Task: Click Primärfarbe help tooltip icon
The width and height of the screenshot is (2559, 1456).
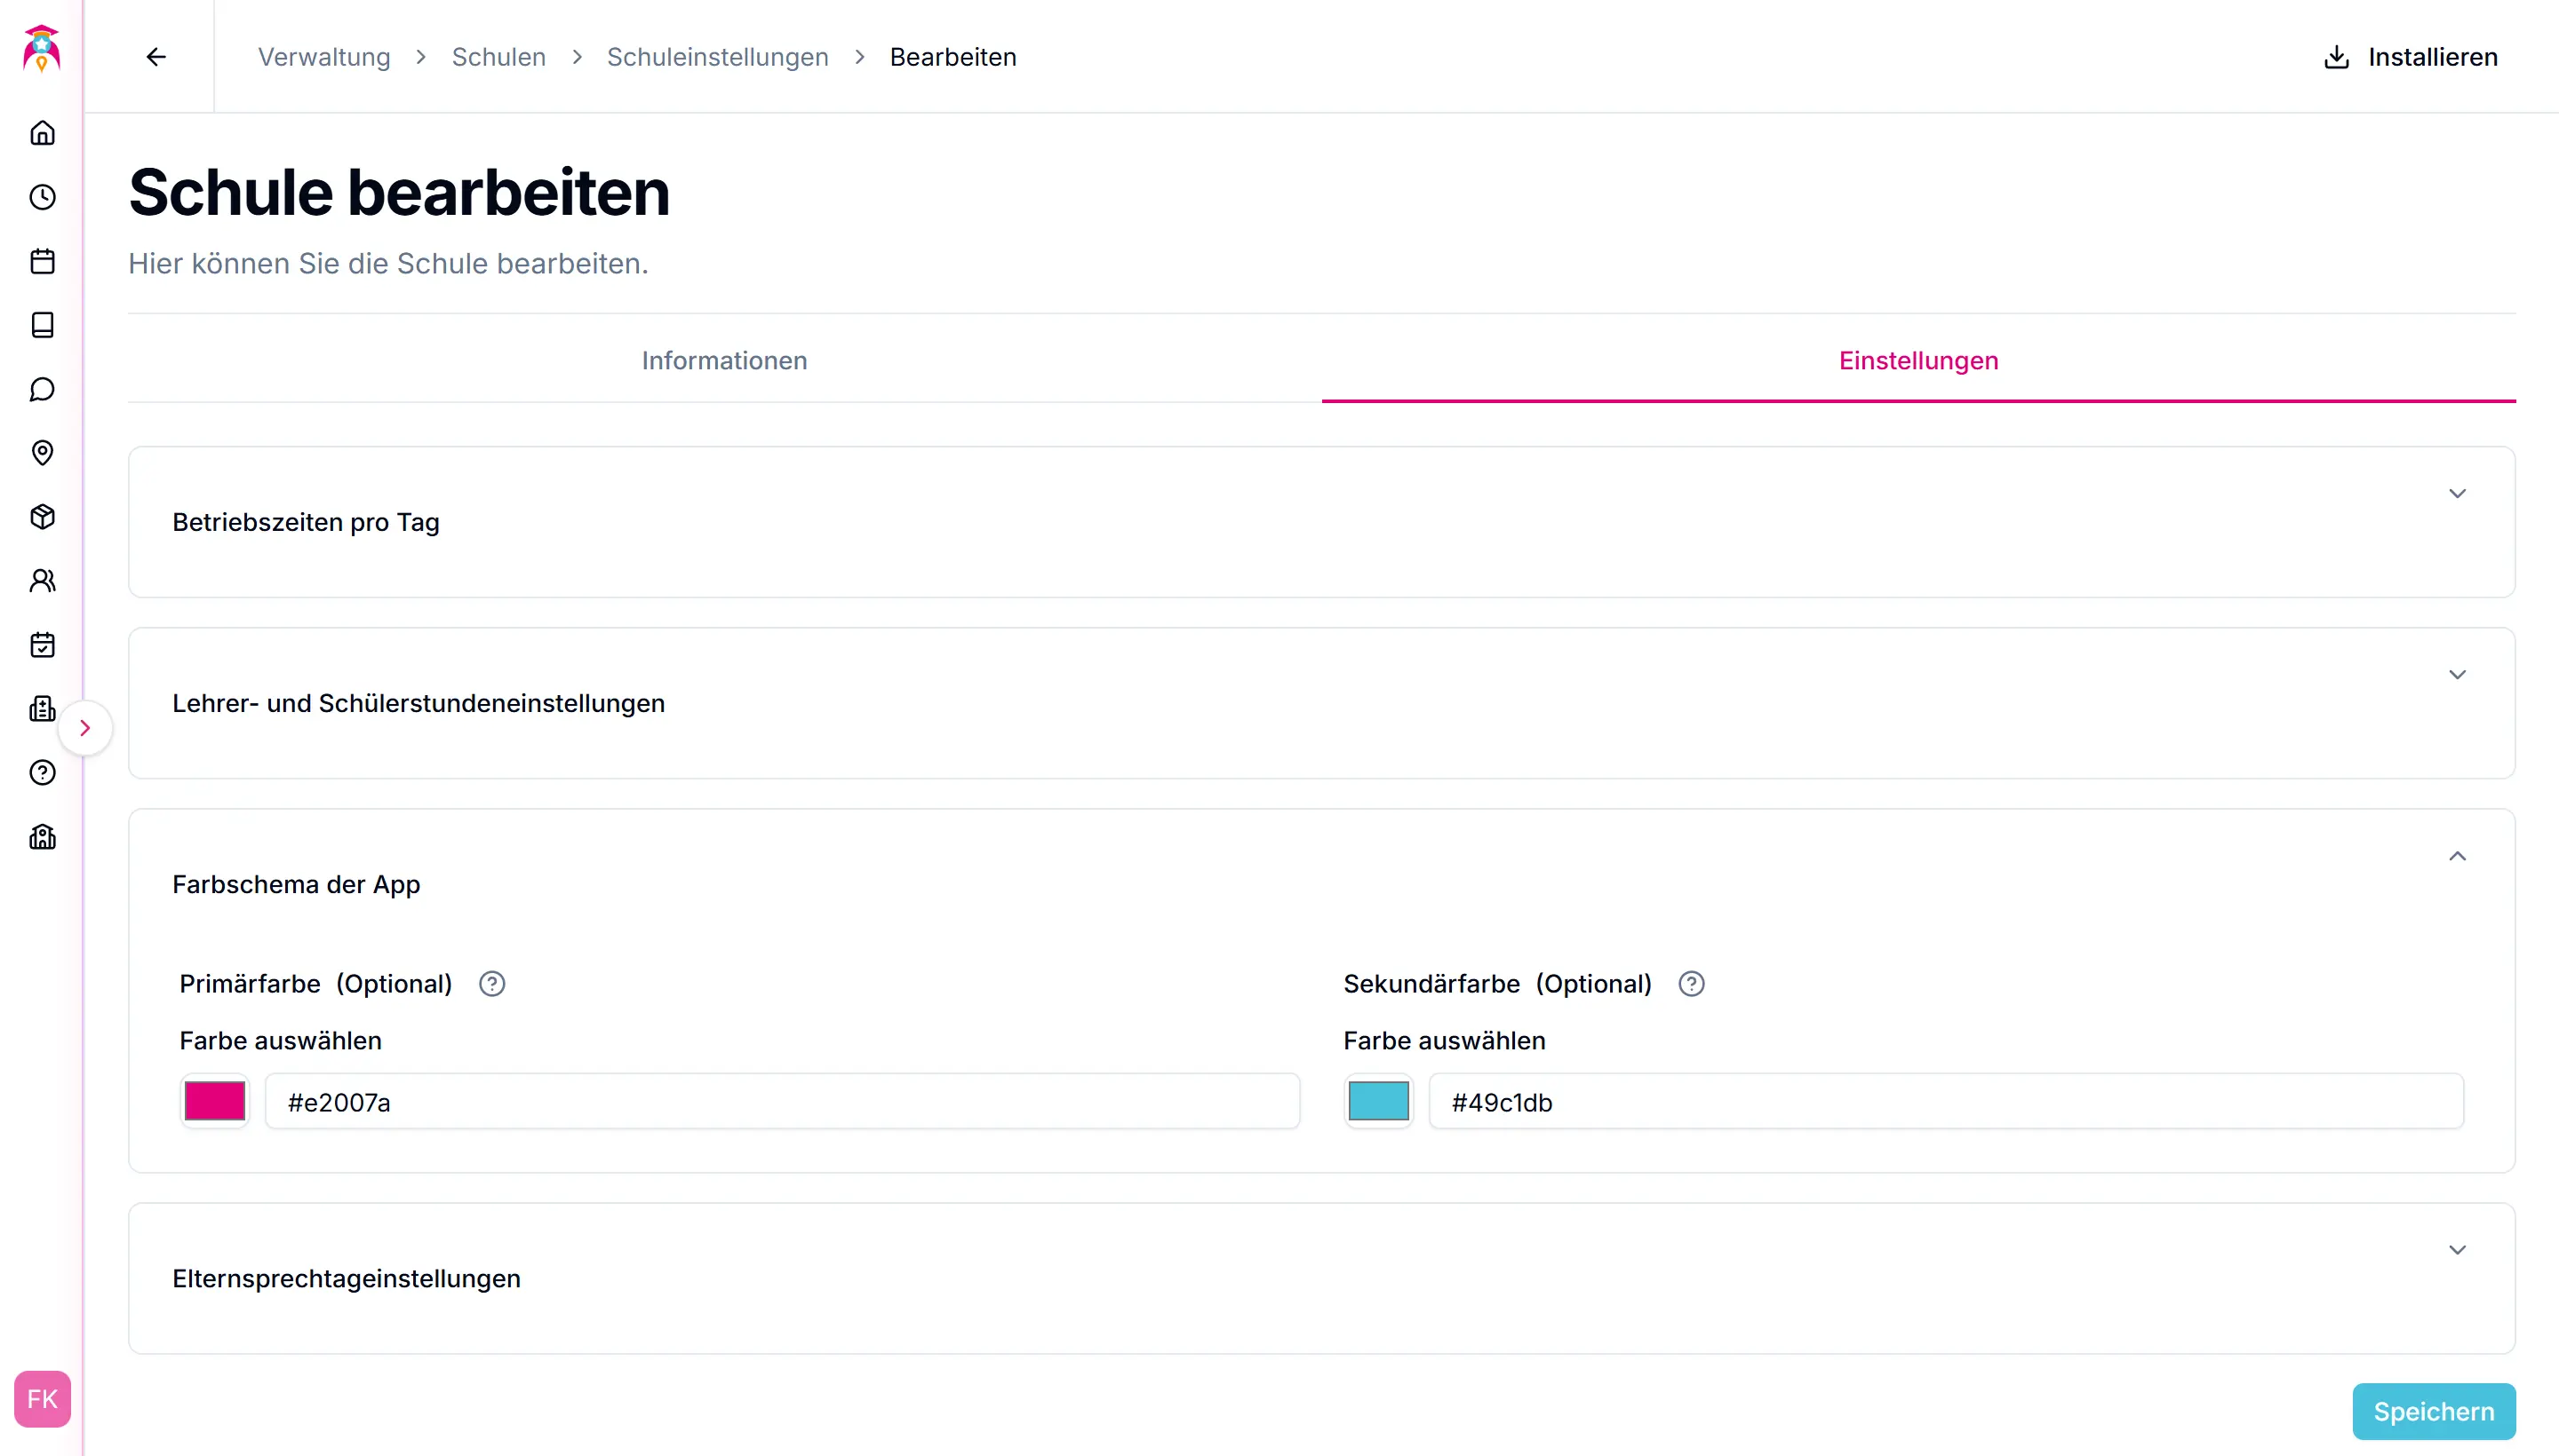Action: 491,984
